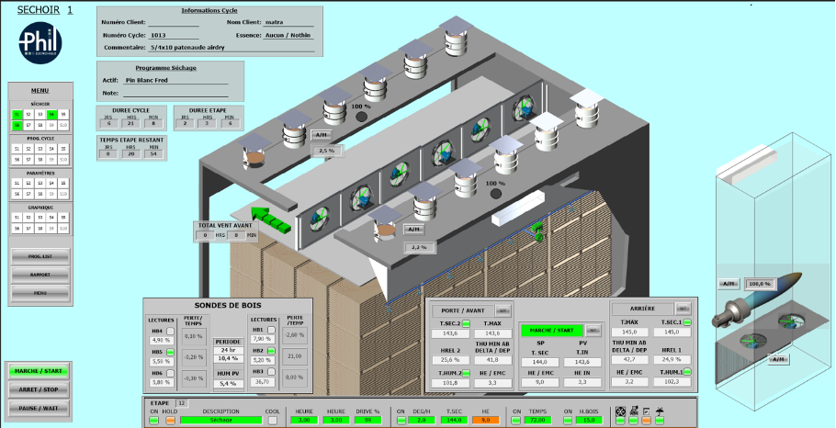The width and height of the screenshot is (836, 428).
Task: Select S3 under PARAMÈTRES menu
Action: (x=40, y=183)
